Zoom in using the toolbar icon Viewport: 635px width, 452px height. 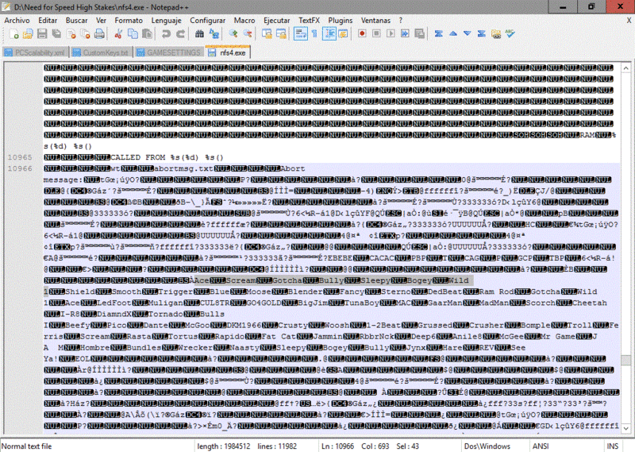233,34
